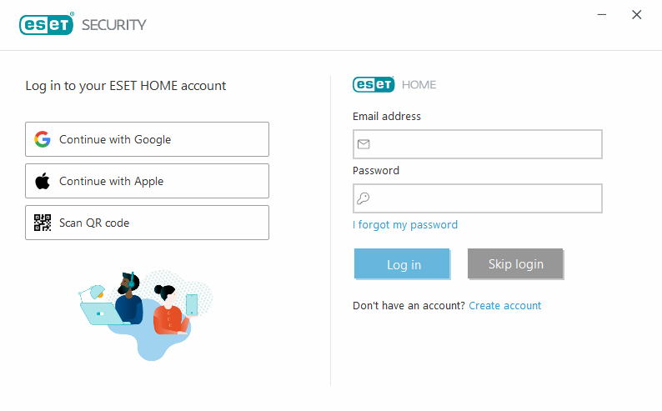
Task: Open the Create account link
Action: click(x=505, y=306)
